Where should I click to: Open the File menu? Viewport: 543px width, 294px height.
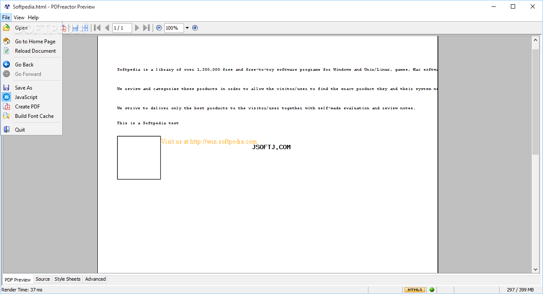tap(6, 18)
